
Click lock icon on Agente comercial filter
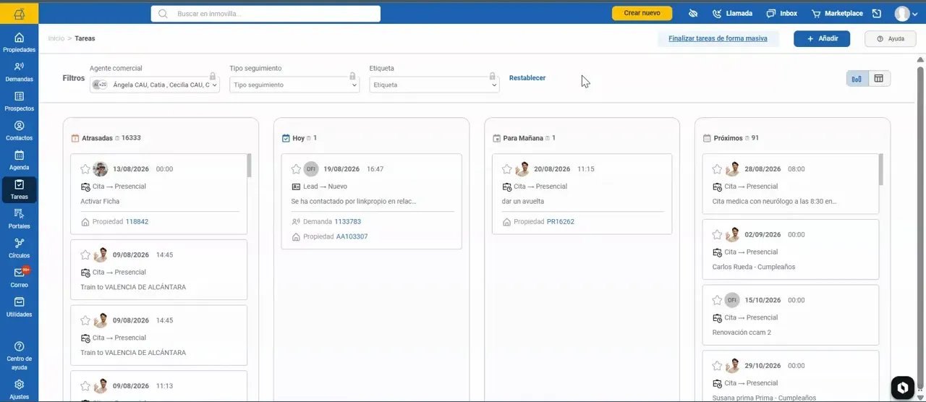pos(213,76)
